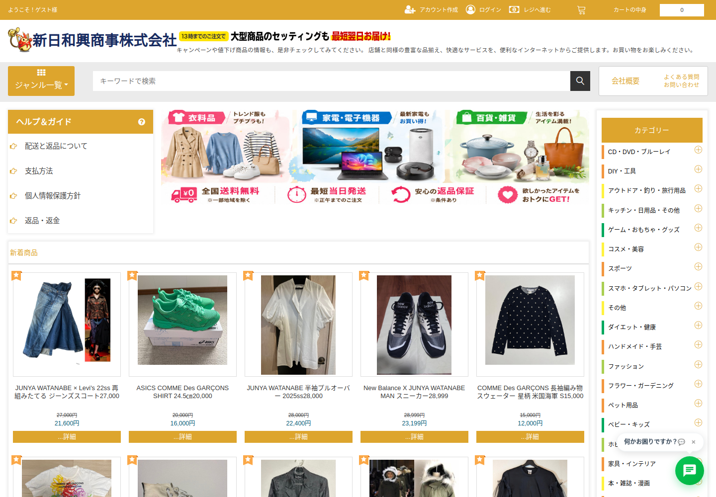Expand the DIY・工具 category

(698, 169)
